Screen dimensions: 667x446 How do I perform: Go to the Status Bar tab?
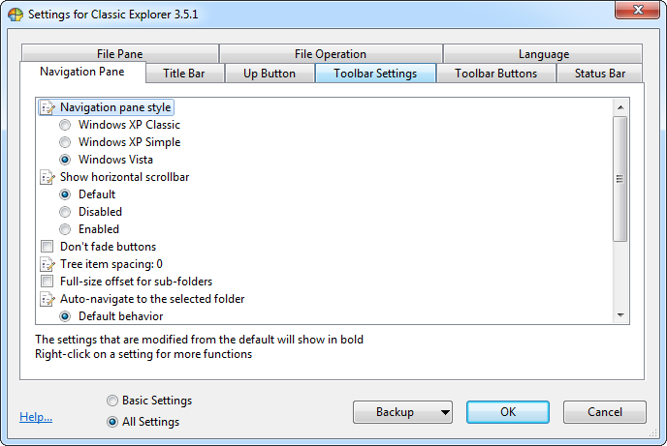(x=599, y=74)
